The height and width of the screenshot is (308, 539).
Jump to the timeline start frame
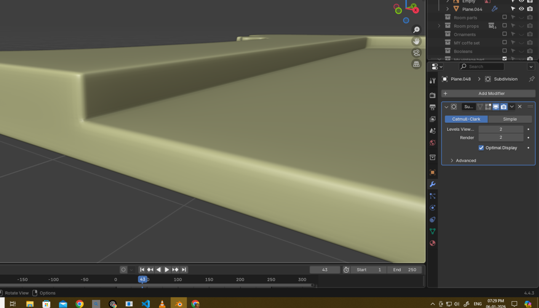click(x=142, y=270)
